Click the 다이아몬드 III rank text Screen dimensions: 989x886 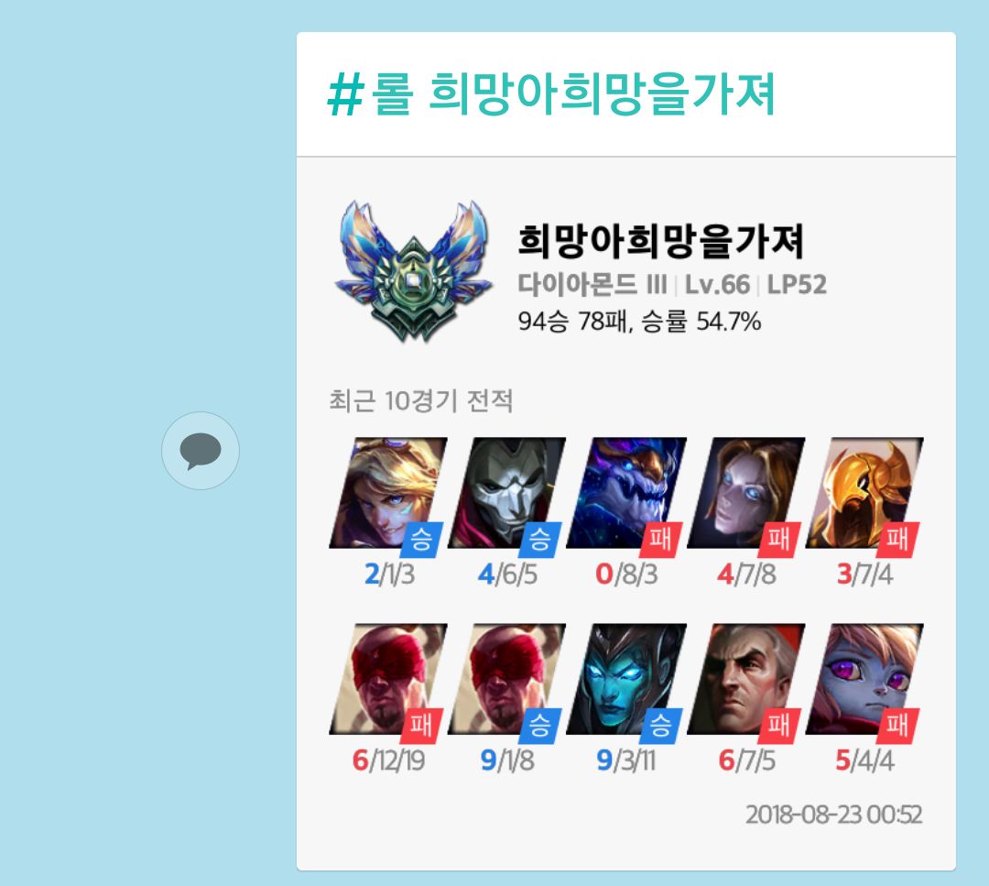(x=592, y=285)
